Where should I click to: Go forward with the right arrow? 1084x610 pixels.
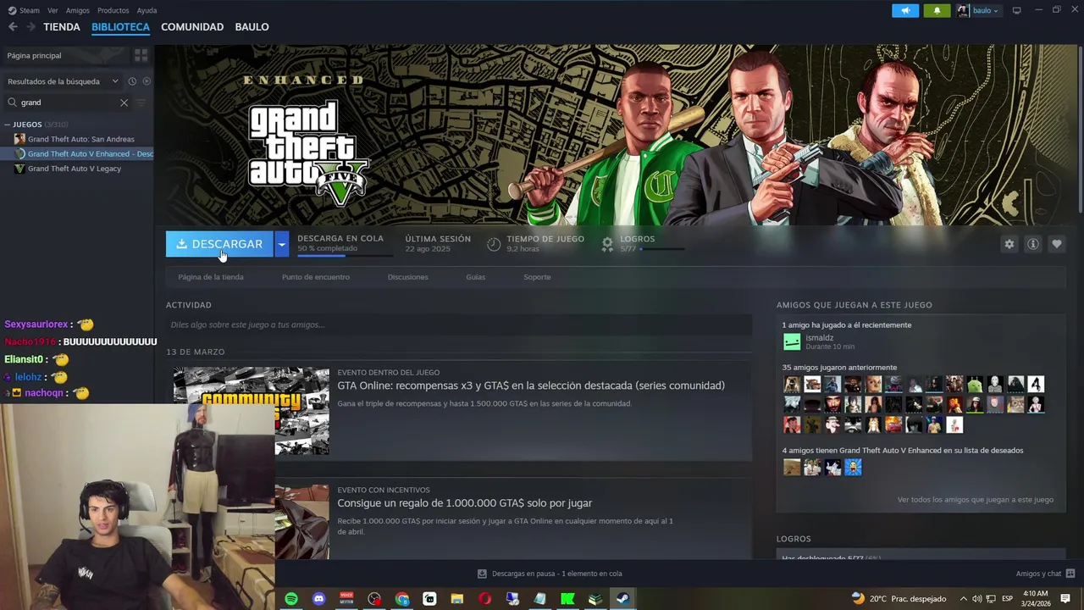point(30,27)
